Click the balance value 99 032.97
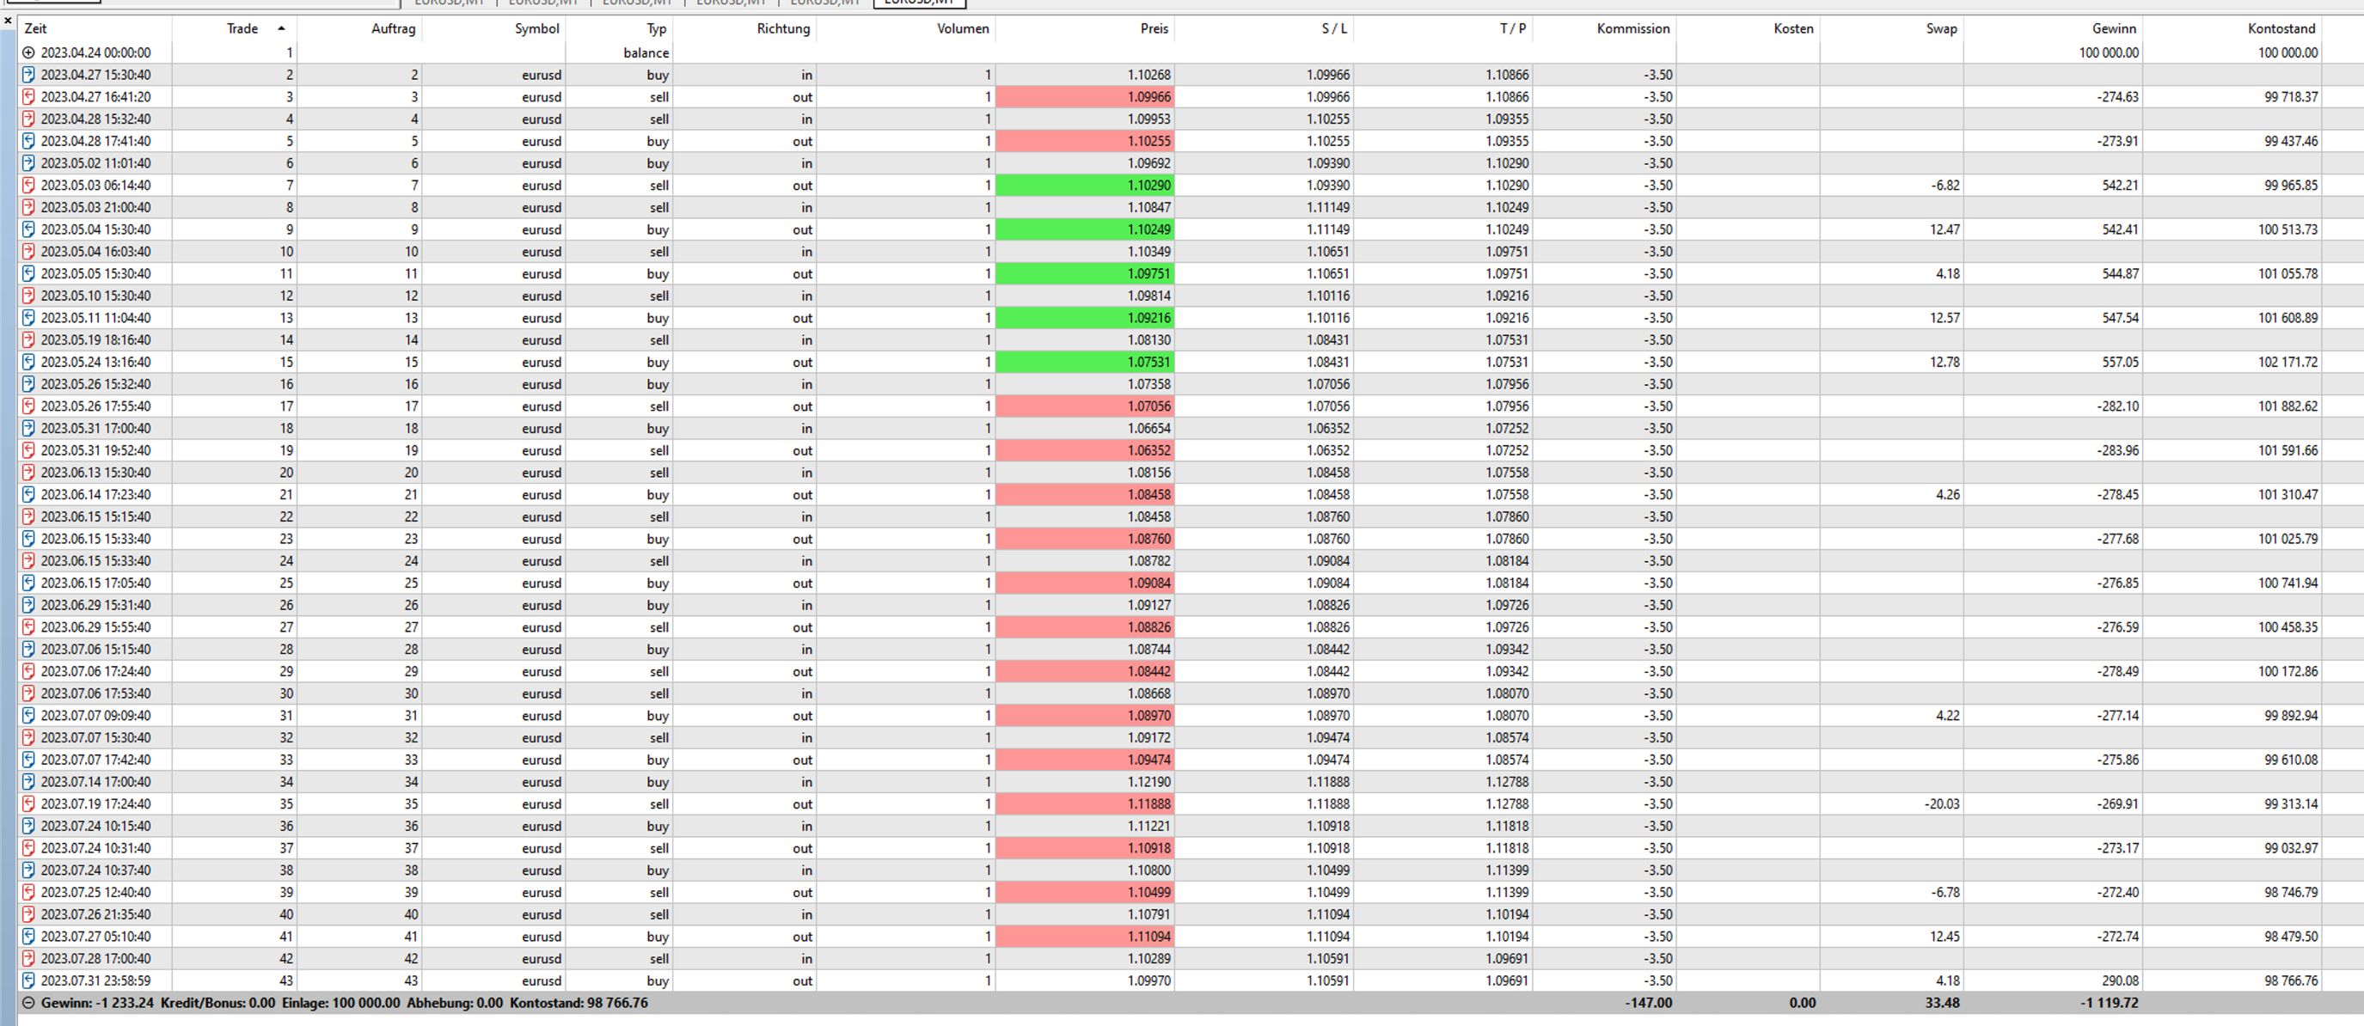This screenshot has height=1026, width=2364. pyautogui.click(x=2291, y=848)
